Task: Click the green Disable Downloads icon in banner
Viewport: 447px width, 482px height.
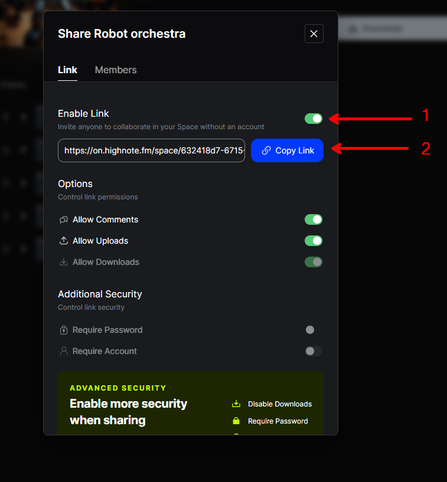Action: point(236,404)
